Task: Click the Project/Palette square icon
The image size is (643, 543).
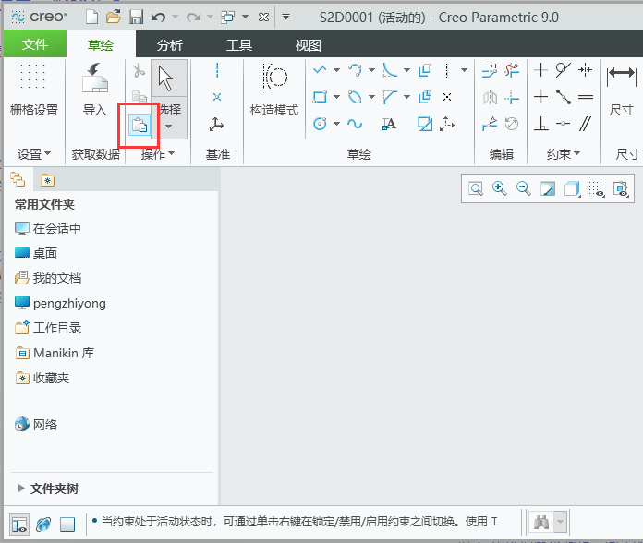Action: 425,124
